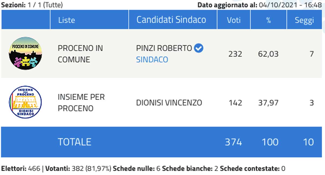
Task: Click the Voti column header
Action: (x=233, y=20)
